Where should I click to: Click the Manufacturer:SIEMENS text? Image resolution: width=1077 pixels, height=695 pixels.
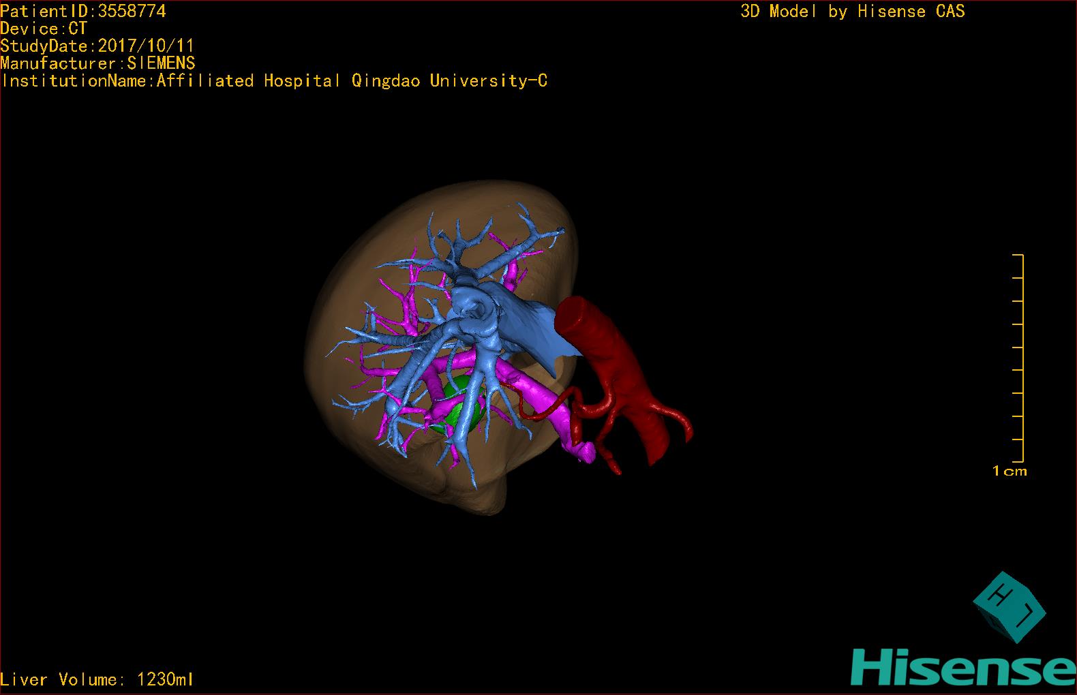(x=98, y=63)
